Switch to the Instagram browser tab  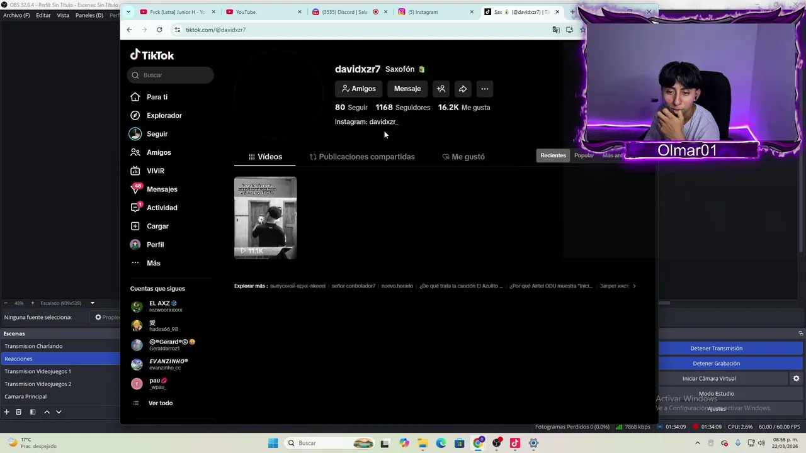tap(435, 11)
